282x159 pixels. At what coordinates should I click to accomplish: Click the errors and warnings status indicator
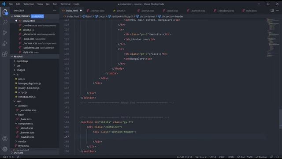tap(8, 157)
